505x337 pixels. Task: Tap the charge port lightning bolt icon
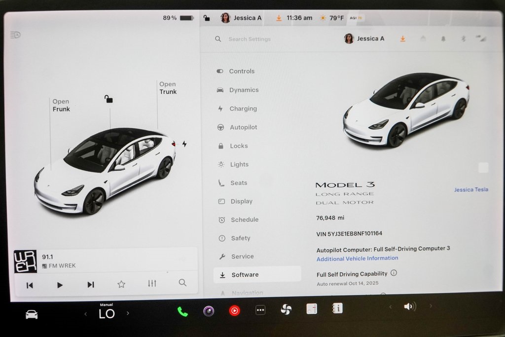(184, 144)
